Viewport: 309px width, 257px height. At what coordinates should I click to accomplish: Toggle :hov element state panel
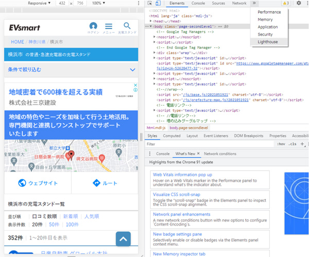tap(281, 144)
